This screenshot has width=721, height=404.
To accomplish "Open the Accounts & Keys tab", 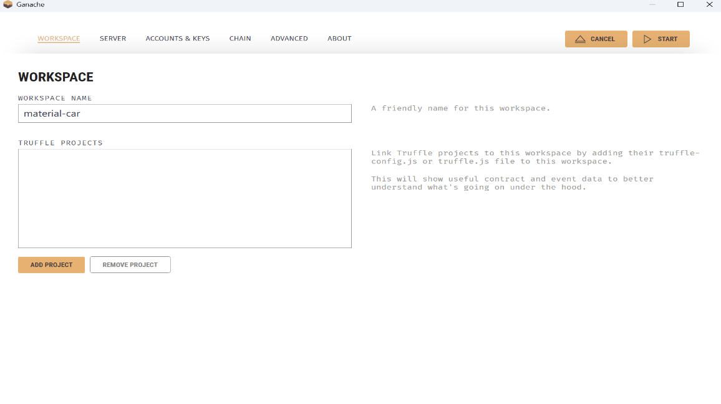I will pyautogui.click(x=178, y=39).
